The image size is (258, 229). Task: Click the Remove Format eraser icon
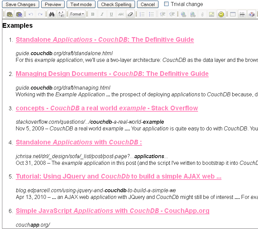coord(130,14)
